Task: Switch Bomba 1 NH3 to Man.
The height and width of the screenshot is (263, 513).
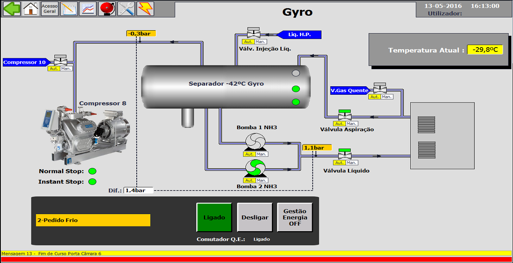Action: [262, 154]
